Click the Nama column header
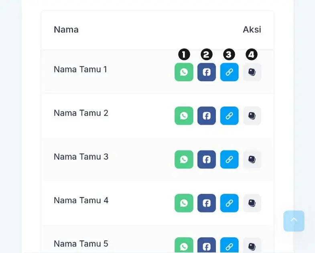The height and width of the screenshot is (253, 315). tap(66, 30)
